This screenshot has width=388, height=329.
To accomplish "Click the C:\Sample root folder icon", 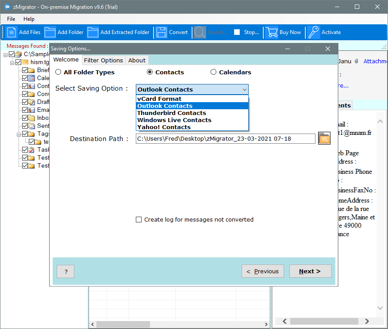I will pyautogui.click(x=18, y=54).
